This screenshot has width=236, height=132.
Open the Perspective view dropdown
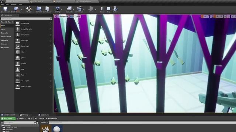(63, 16)
